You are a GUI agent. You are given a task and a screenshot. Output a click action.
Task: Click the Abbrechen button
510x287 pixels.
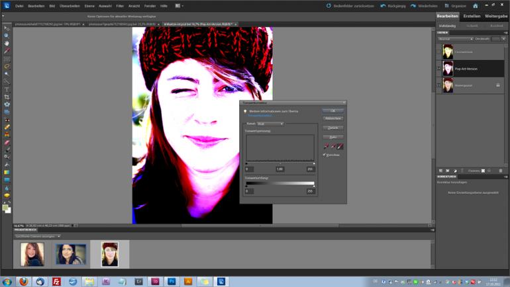coord(332,118)
